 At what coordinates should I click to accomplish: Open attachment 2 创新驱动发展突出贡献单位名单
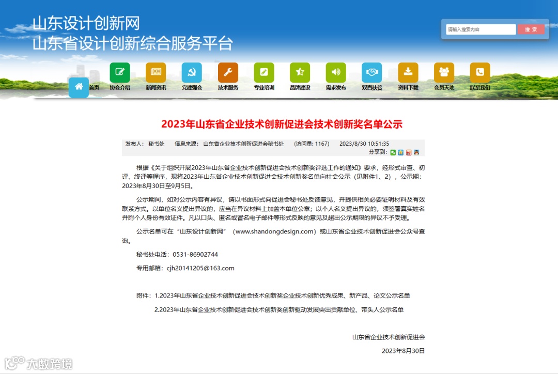pyautogui.click(x=279, y=309)
